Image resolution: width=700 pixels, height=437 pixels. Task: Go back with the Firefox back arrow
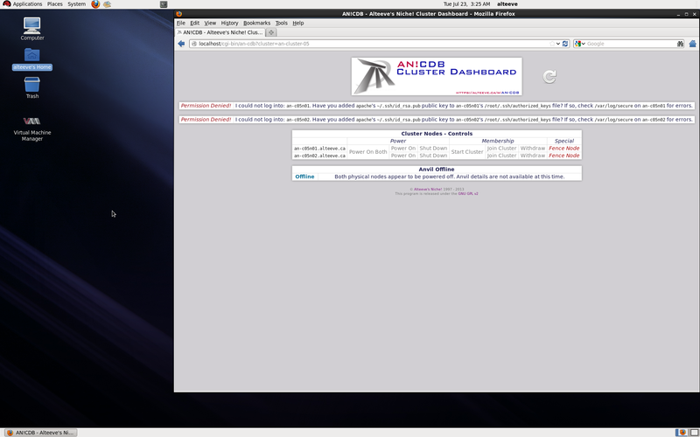(x=181, y=44)
